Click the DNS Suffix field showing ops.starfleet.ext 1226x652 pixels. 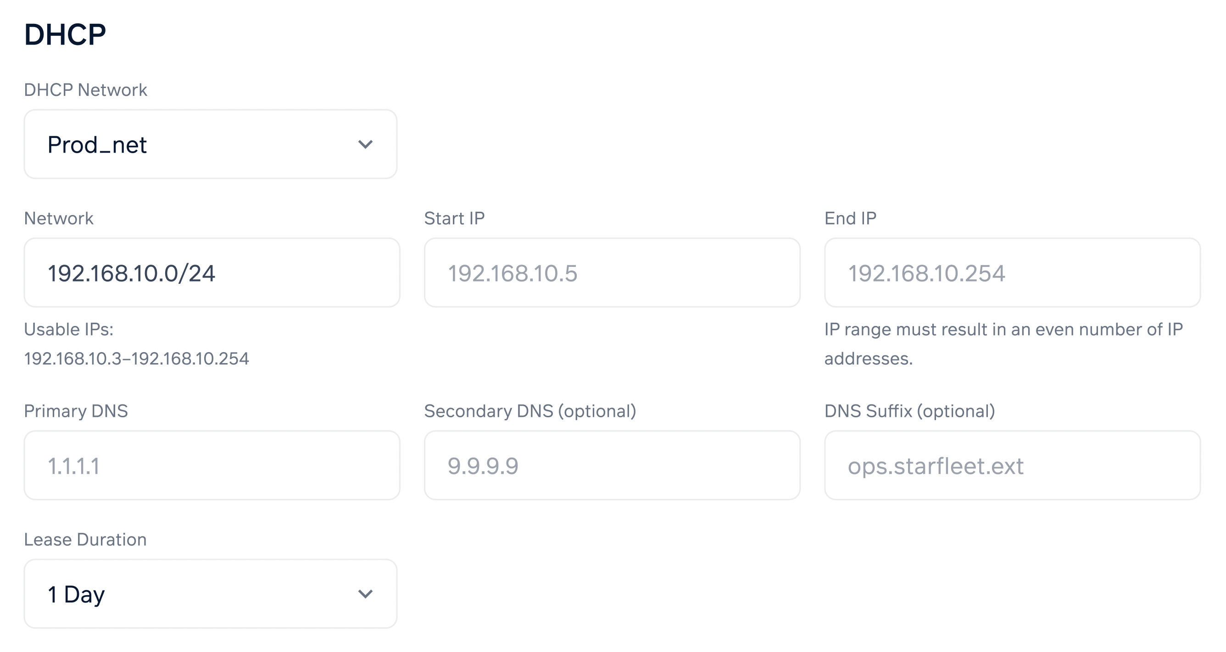click(1012, 465)
